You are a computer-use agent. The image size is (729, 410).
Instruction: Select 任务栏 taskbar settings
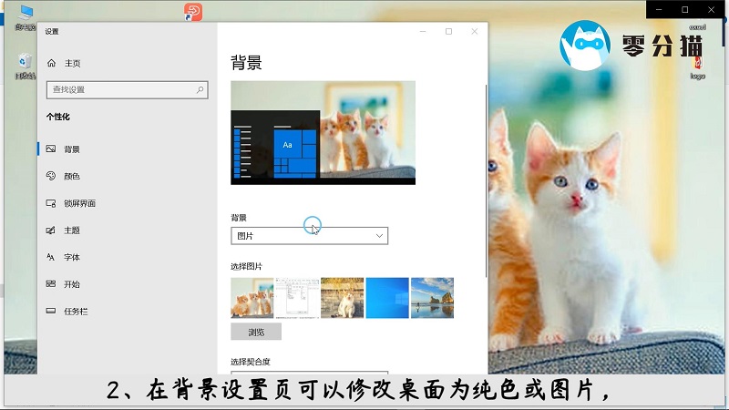[x=75, y=311]
